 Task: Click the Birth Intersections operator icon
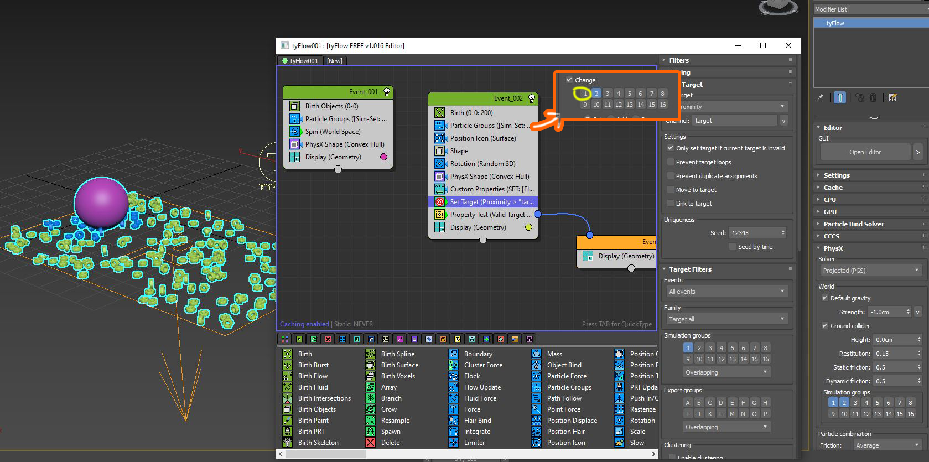tap(287, 398)
